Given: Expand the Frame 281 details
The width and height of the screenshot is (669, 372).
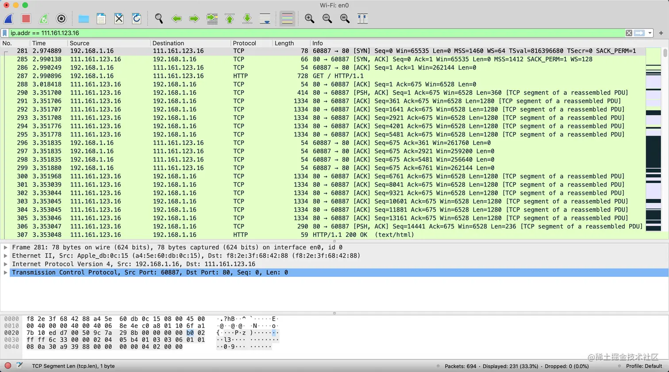Looking at the screenshot, I should (x=6, y=247).
